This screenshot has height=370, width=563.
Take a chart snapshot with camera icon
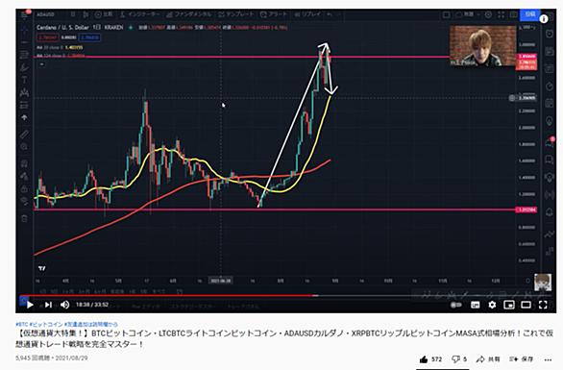(x=514, y=14)
